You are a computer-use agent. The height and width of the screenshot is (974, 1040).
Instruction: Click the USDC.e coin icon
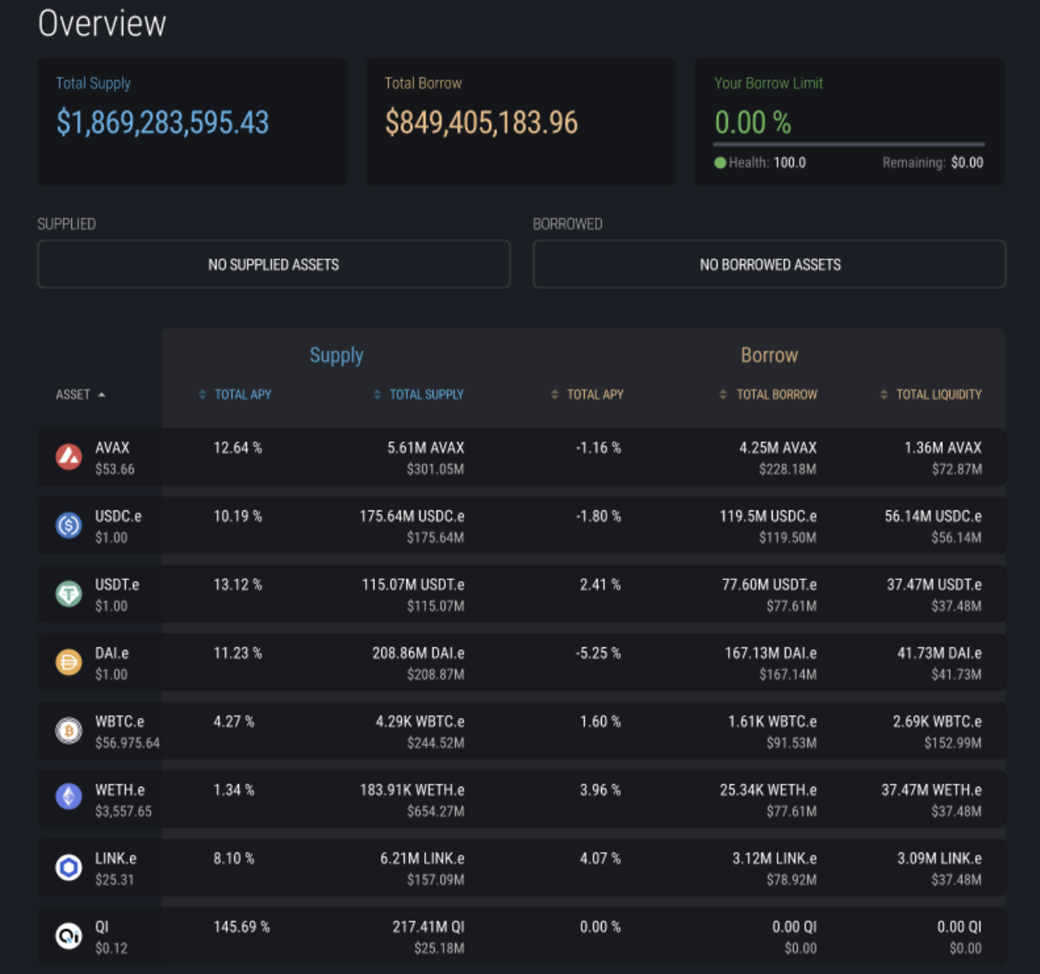click(69, 524)
